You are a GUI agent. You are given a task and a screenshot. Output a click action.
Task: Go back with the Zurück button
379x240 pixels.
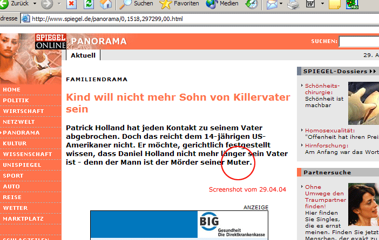(14, 3)
